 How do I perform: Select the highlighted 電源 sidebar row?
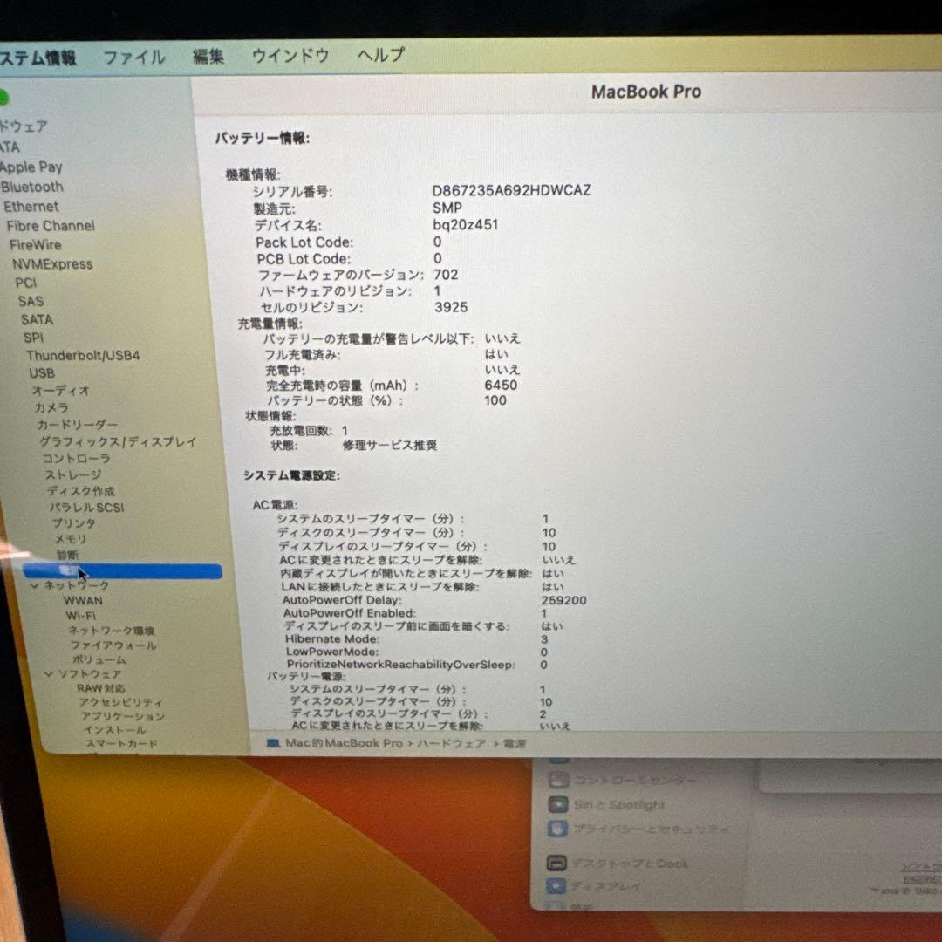122,571
